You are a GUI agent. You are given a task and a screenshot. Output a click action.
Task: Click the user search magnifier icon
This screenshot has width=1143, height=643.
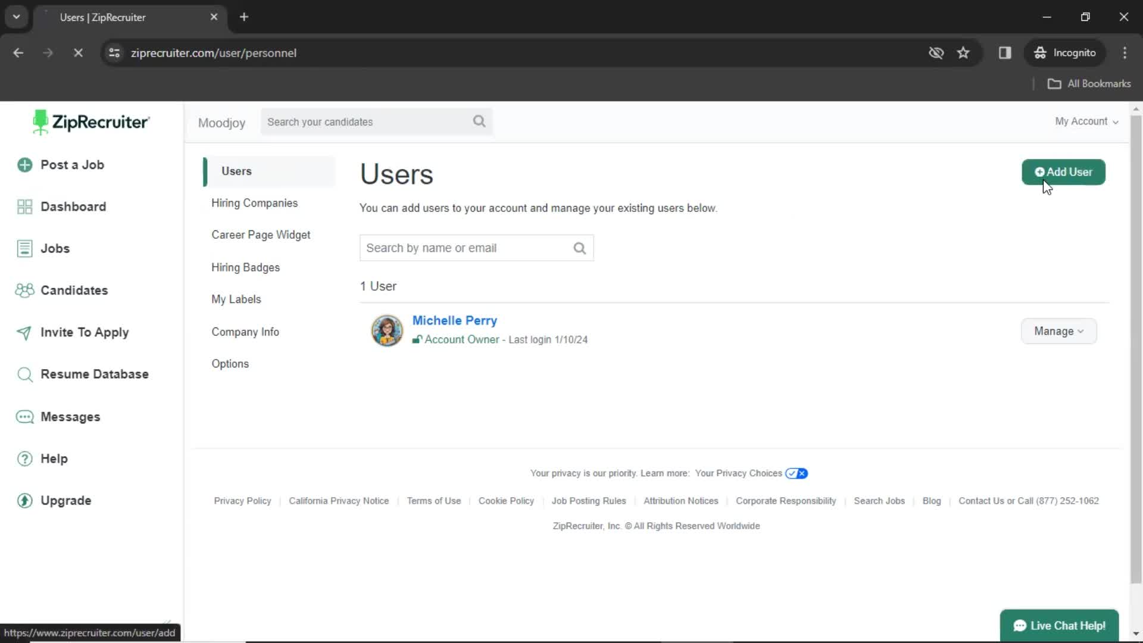click(x=579, y=248)
